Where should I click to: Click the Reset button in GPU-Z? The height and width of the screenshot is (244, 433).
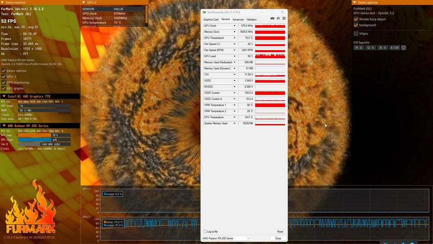[280, 231]
